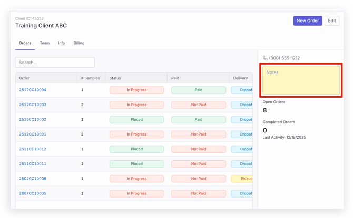Open order 2511CC10012

(33, 149)
